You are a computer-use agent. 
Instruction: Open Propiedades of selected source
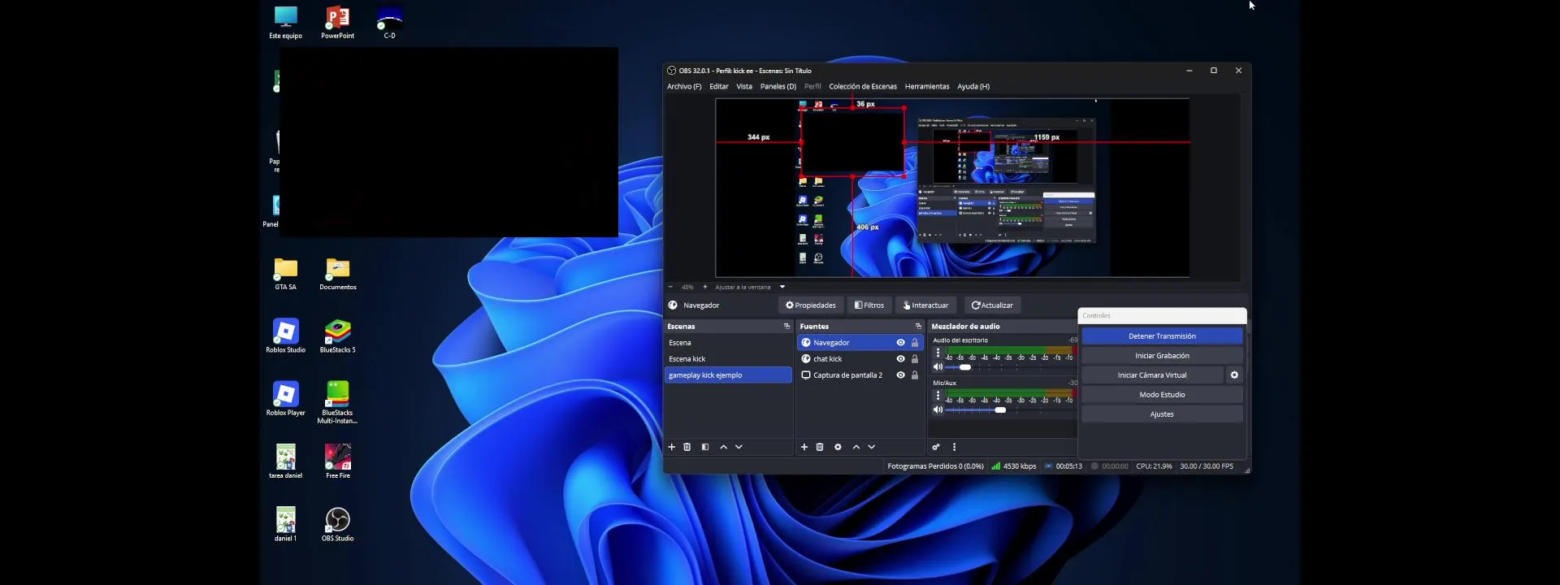811,305
